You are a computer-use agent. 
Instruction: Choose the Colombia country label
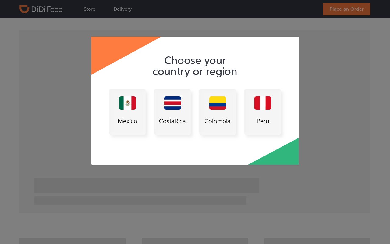point(218,121)
